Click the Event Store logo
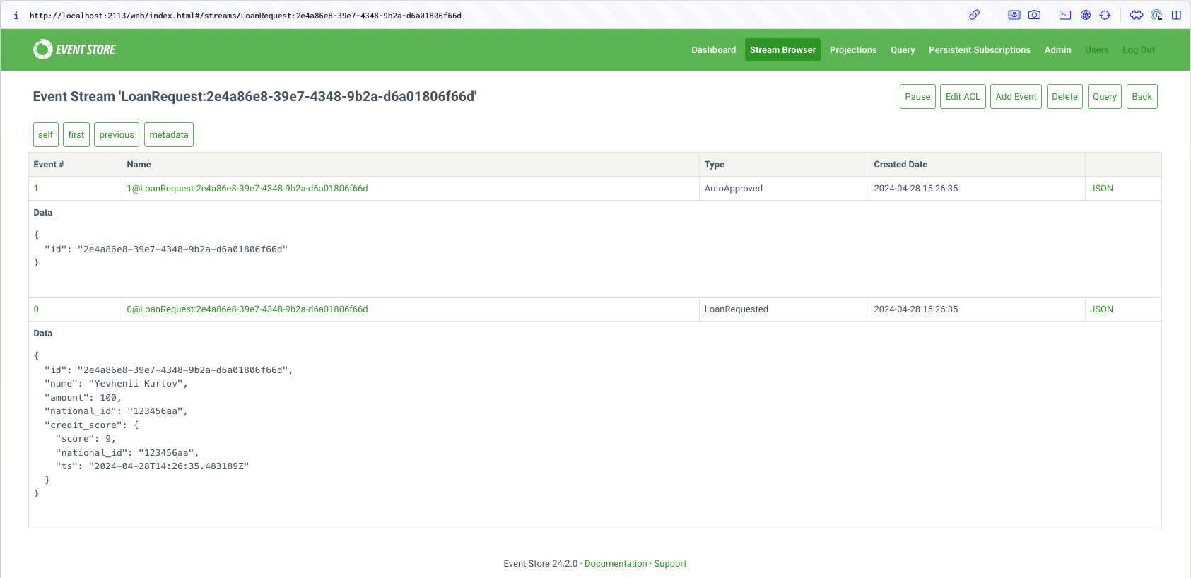This screenshot has height=578, width=1191. (x=75, y=49)
